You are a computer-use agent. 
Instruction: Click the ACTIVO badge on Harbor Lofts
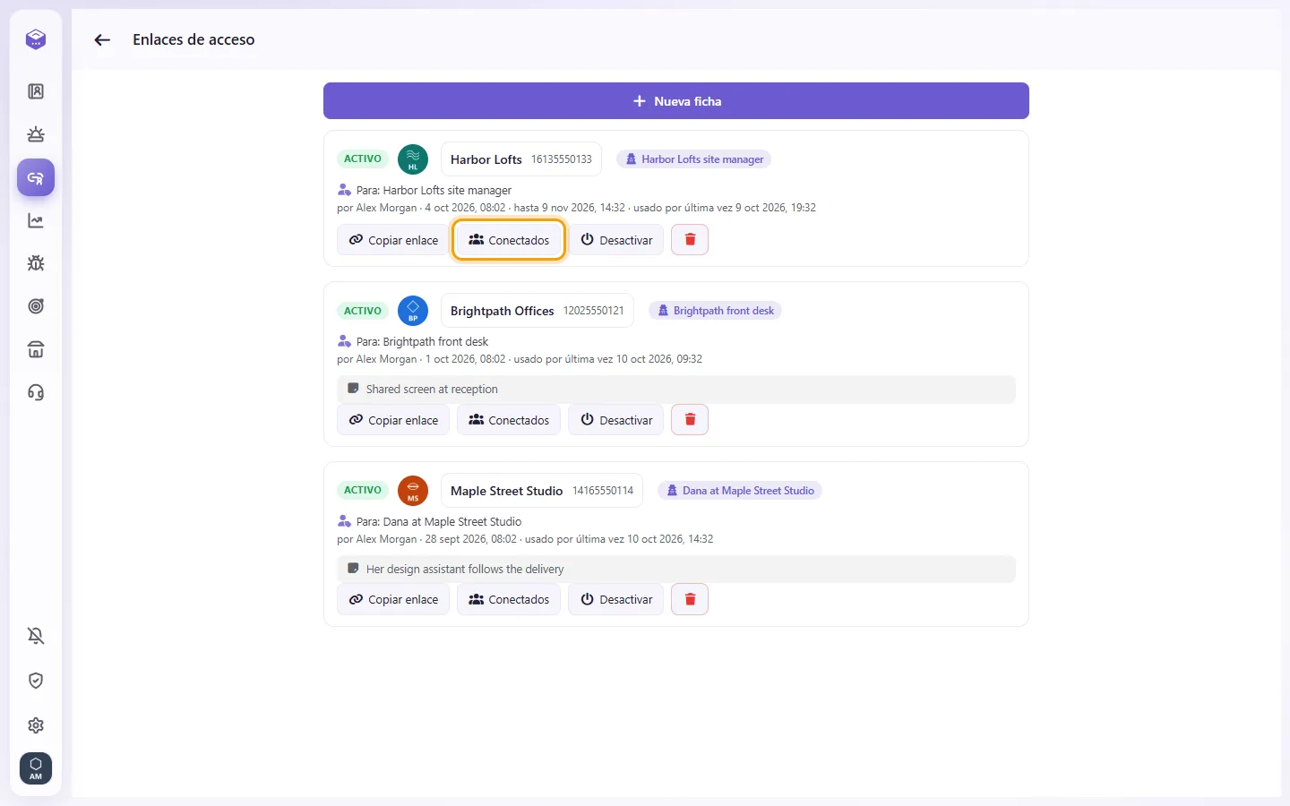pyautogui.click(x=363, y=159)
